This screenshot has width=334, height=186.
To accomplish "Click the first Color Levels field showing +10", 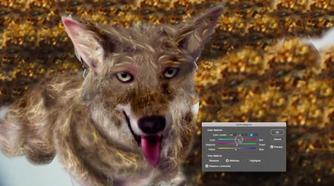I will 232,135.
